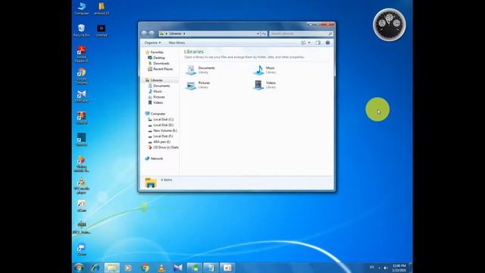The image size is (485, 273).
Task: Click the New library button
Action: (x=177, y=42)
